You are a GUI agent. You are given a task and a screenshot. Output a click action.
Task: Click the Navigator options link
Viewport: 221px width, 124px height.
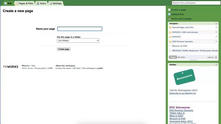tap(210, 57)
